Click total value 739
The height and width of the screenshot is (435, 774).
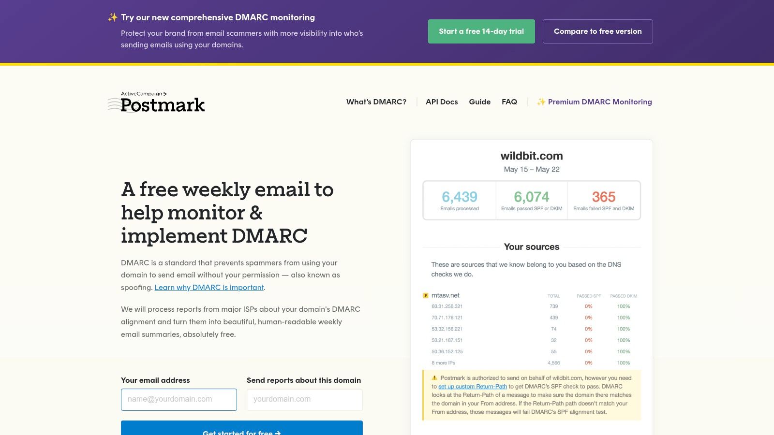pos(554,306)
